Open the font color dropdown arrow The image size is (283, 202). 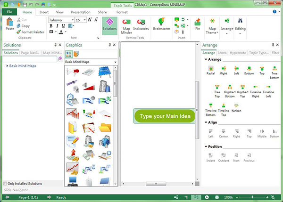point(66,32)
